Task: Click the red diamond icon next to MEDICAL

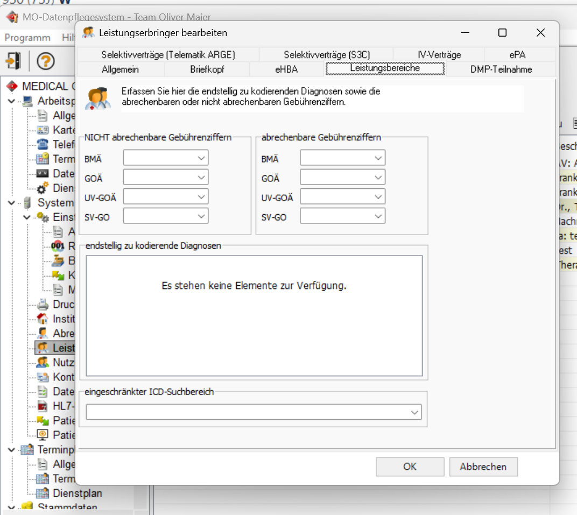Action: tap(12, 86)
